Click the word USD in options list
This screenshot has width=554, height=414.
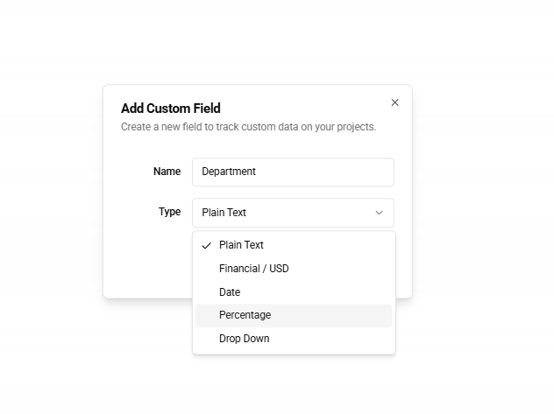point(279,269)
